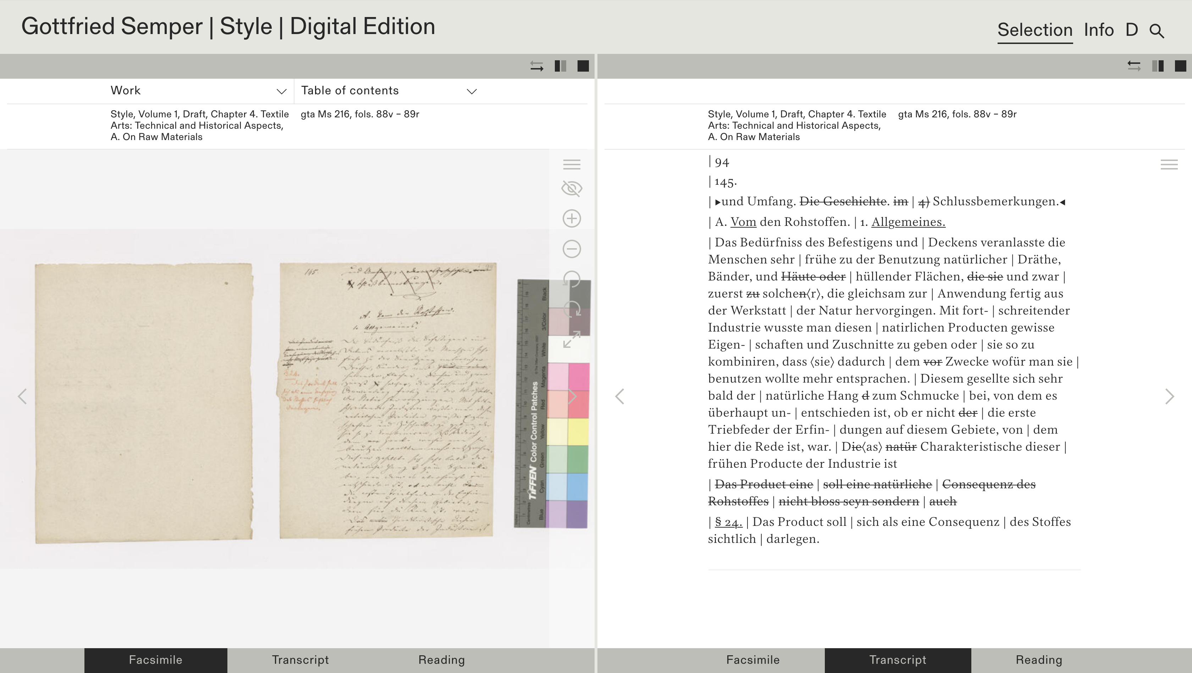1192x673 pixels.
Task: Open the left panel hamburger menu
Action: pos(572,165)
